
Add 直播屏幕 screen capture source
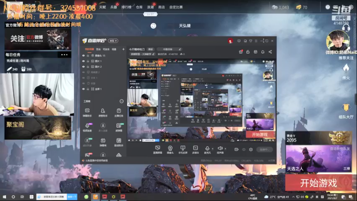pyautogui.click(x=158, y=150)
